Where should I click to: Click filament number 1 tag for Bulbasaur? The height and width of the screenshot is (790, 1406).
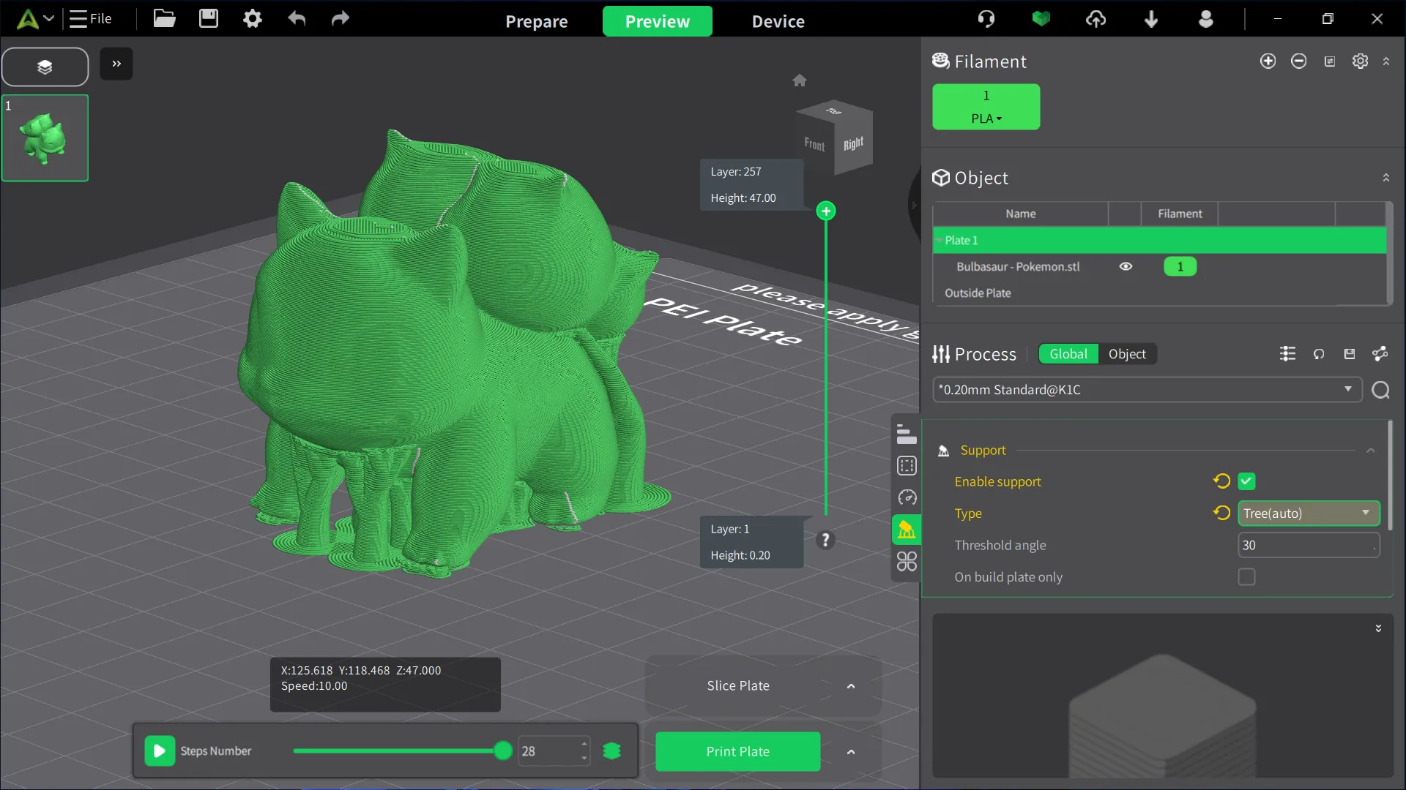[1180, 266]
